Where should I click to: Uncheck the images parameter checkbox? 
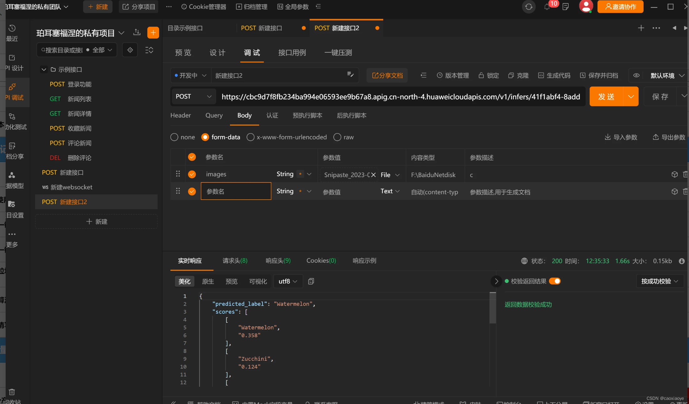(192, 174)
